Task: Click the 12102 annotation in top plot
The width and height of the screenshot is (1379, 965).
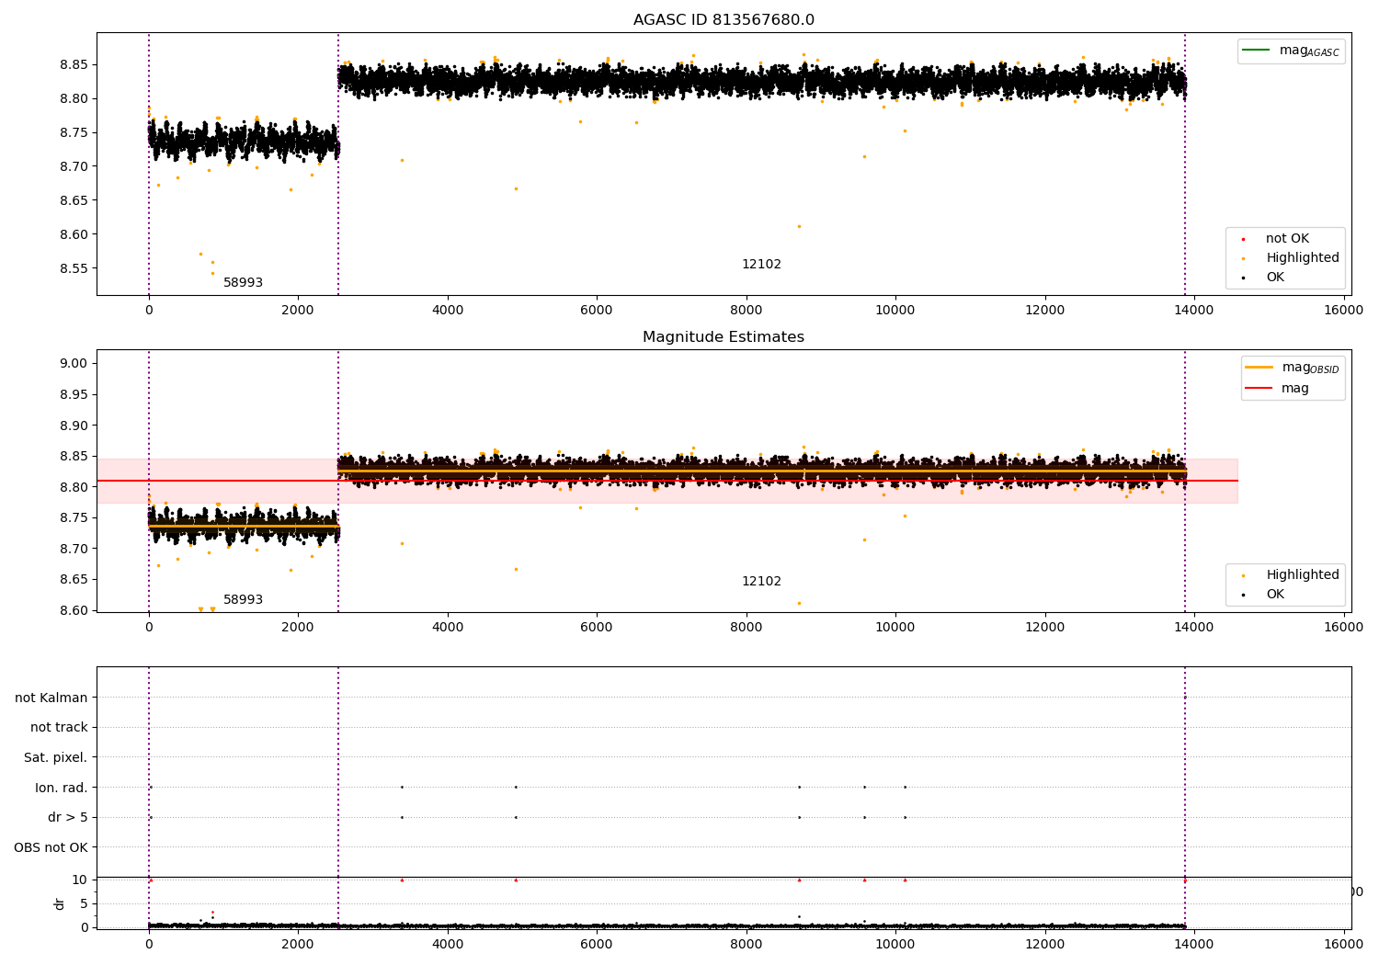Action: pos(761,265)
